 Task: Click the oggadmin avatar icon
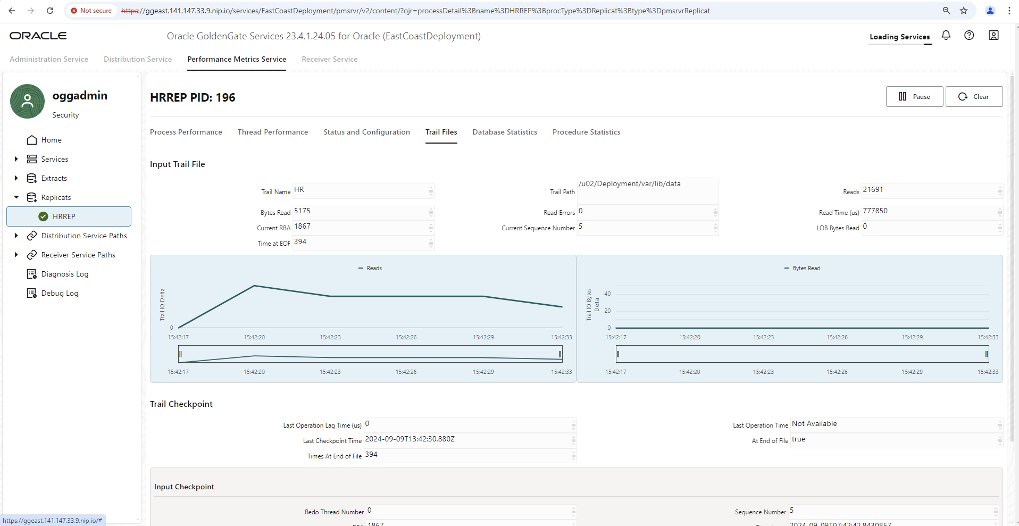coord(27,101)
